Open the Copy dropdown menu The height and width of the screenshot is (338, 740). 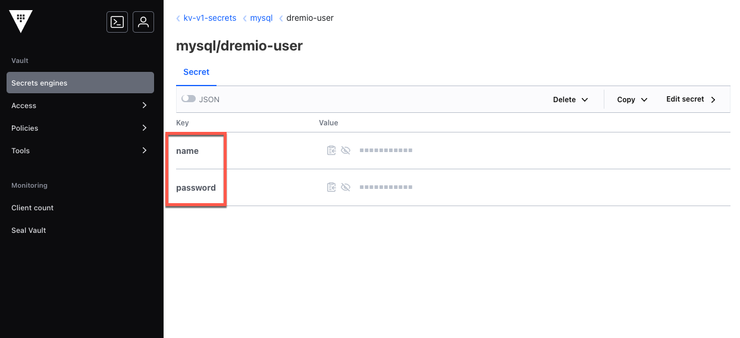coord(632,100)
